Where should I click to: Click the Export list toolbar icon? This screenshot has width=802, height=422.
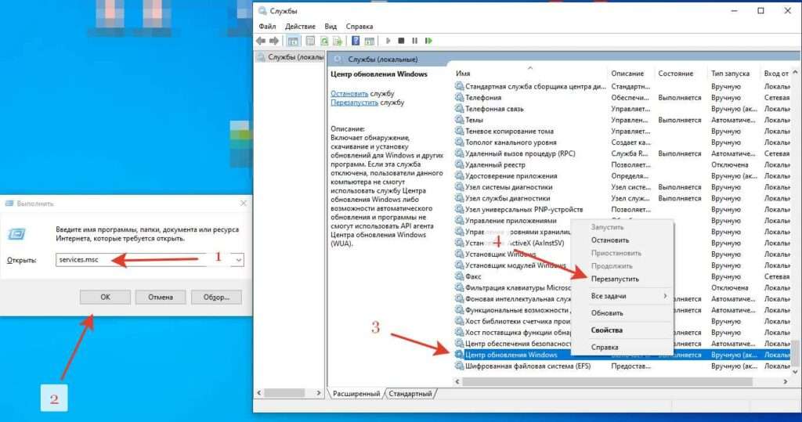(338, 41)
